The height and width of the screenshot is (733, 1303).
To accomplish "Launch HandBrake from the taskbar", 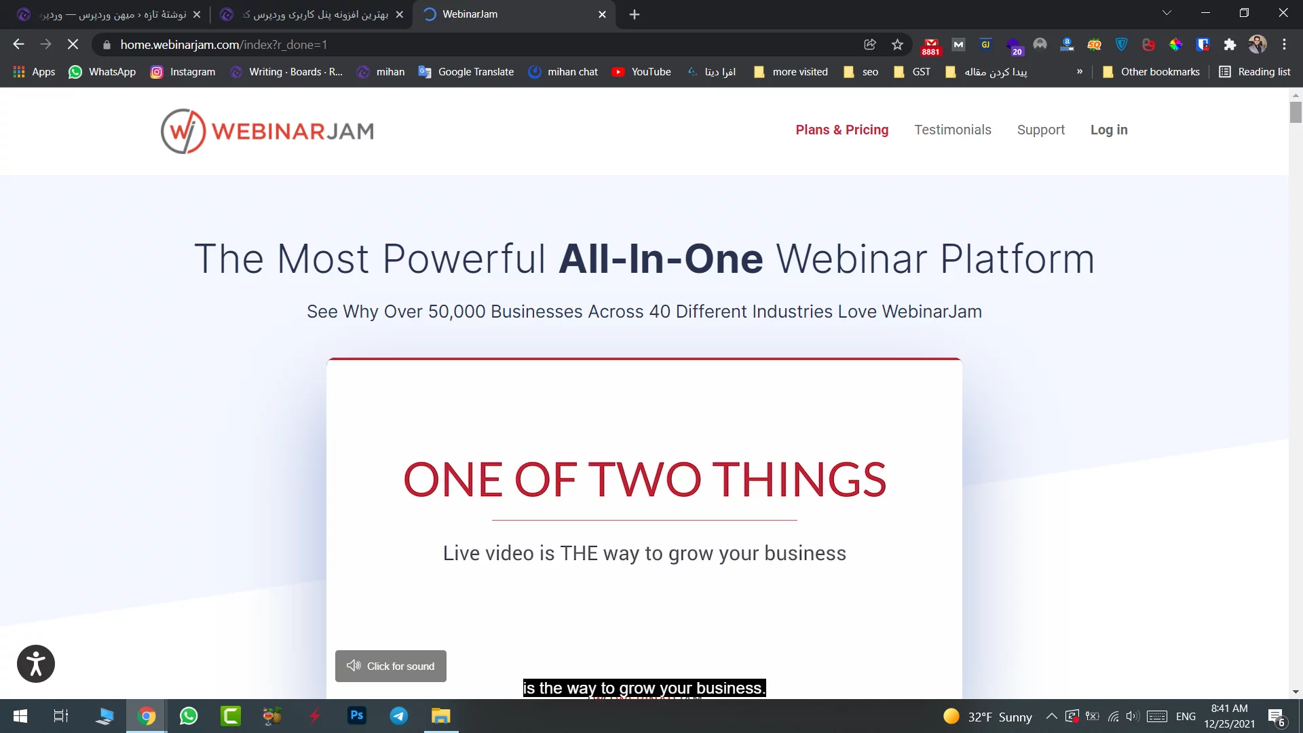I will coord(271,716).
